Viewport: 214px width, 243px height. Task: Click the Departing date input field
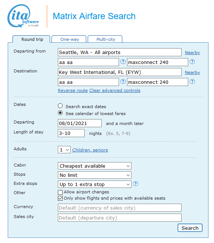pyautogui.click(x=80, y=123)
